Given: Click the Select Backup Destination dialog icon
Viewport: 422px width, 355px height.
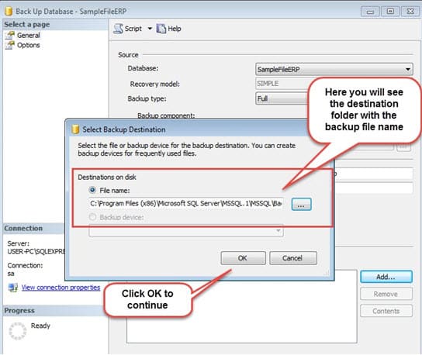Looking at the screenshot, I should 75,129.
